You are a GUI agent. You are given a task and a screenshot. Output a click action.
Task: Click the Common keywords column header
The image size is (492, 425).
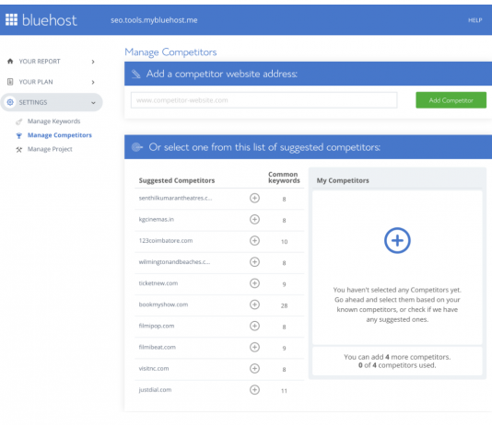pyautogui.click(x=284, y=178)
